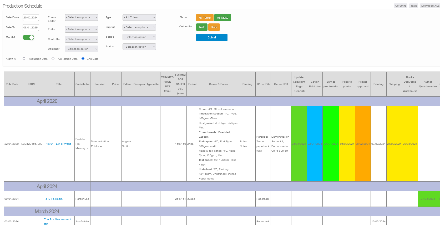Download the schedule as XLS
Image resolution: width=440 pixels, height=225 pixels.
[430, 6]
